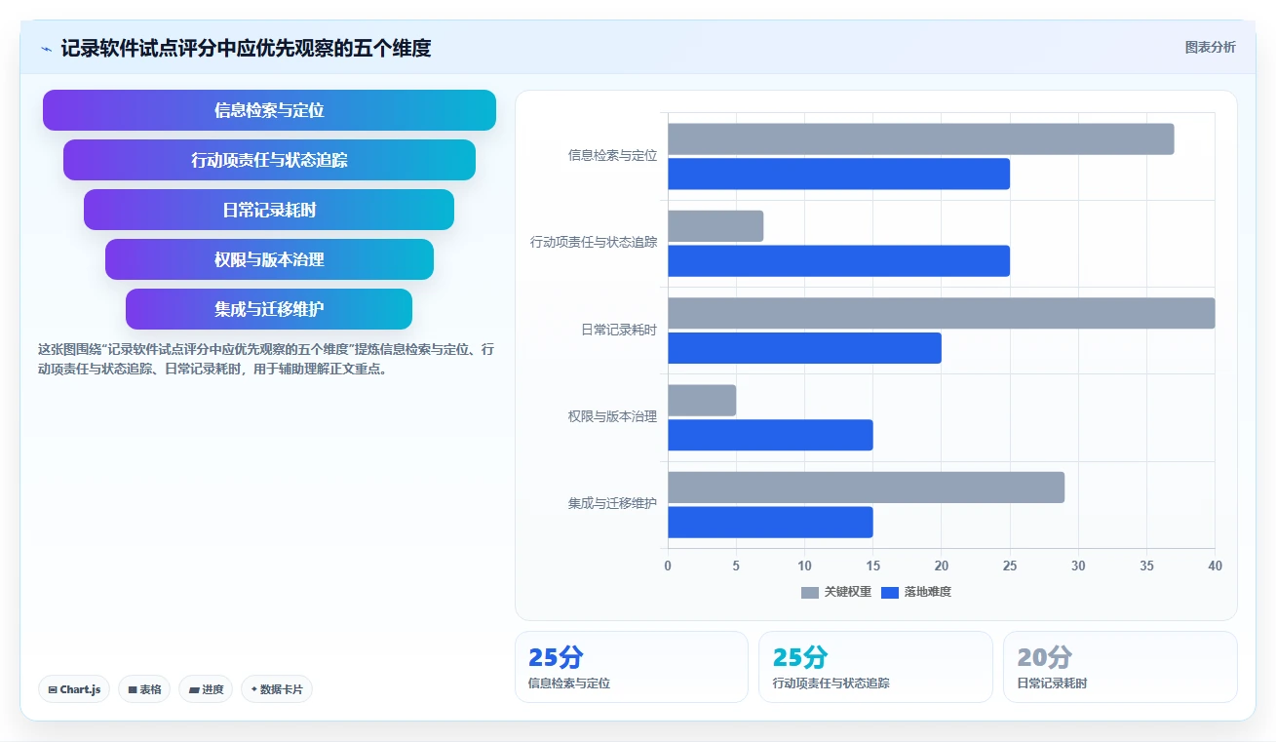Select the 权限与版本治理 funnel bar

[269, 259]
